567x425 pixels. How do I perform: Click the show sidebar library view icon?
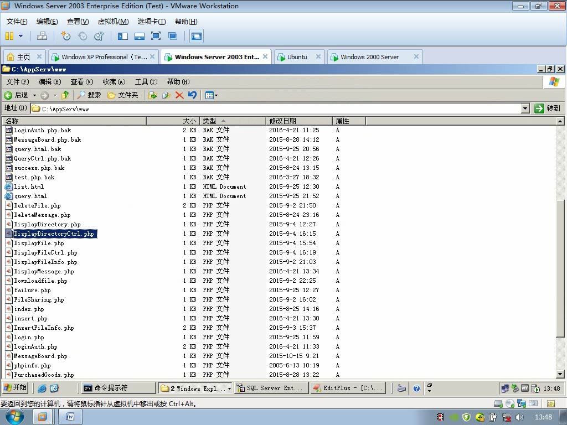coord(122,36)
